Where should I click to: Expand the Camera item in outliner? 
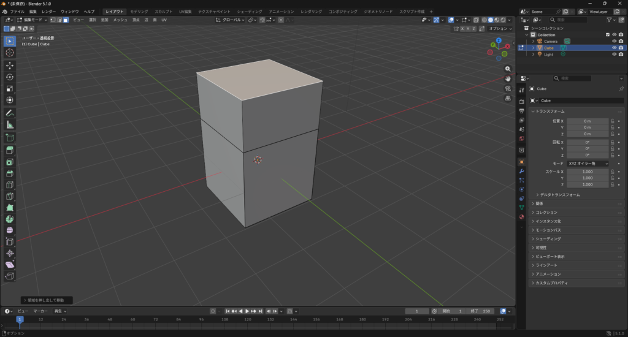point(534,42)
